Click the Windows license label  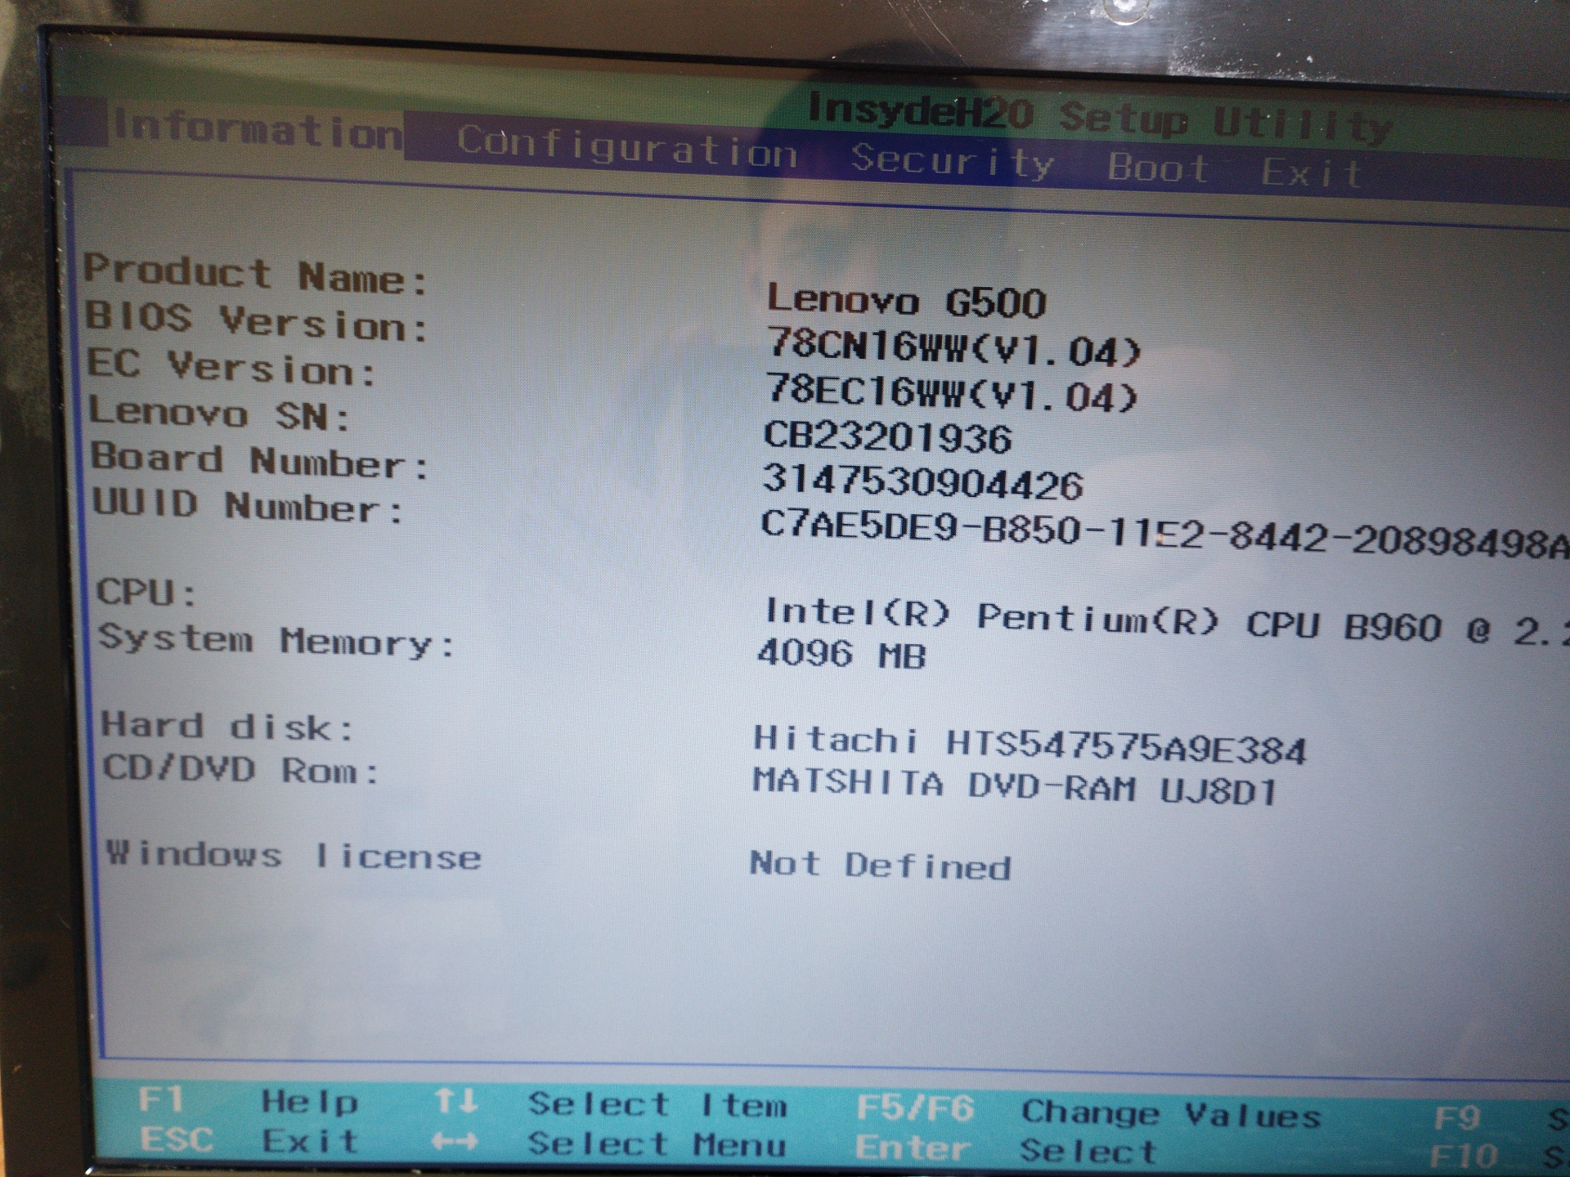(294, 856)
